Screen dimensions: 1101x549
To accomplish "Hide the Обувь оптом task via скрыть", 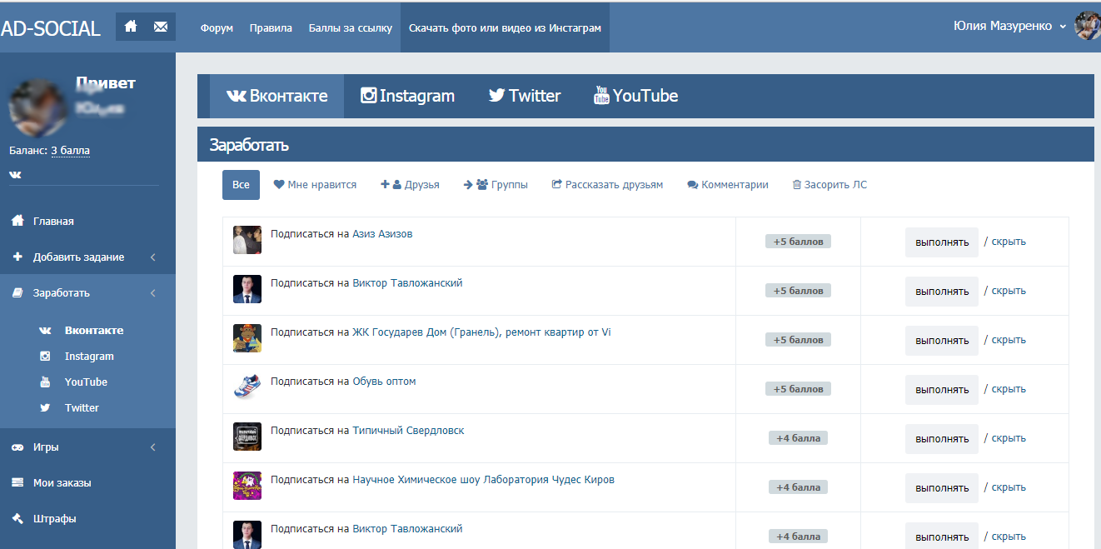I will 1009,389.
